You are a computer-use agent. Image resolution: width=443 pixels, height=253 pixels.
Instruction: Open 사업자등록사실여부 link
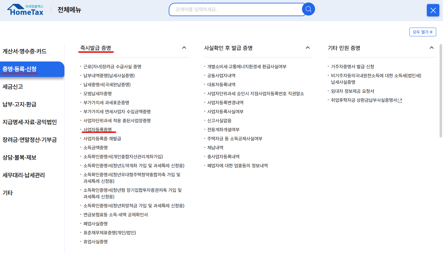[225, 112]
